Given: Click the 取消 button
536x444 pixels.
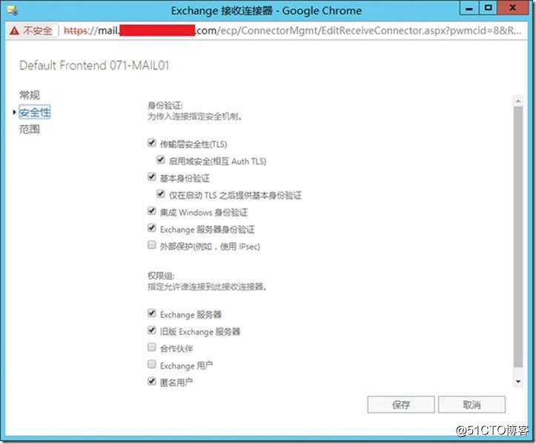Looking at the screenshot, I should coord(472,405).
